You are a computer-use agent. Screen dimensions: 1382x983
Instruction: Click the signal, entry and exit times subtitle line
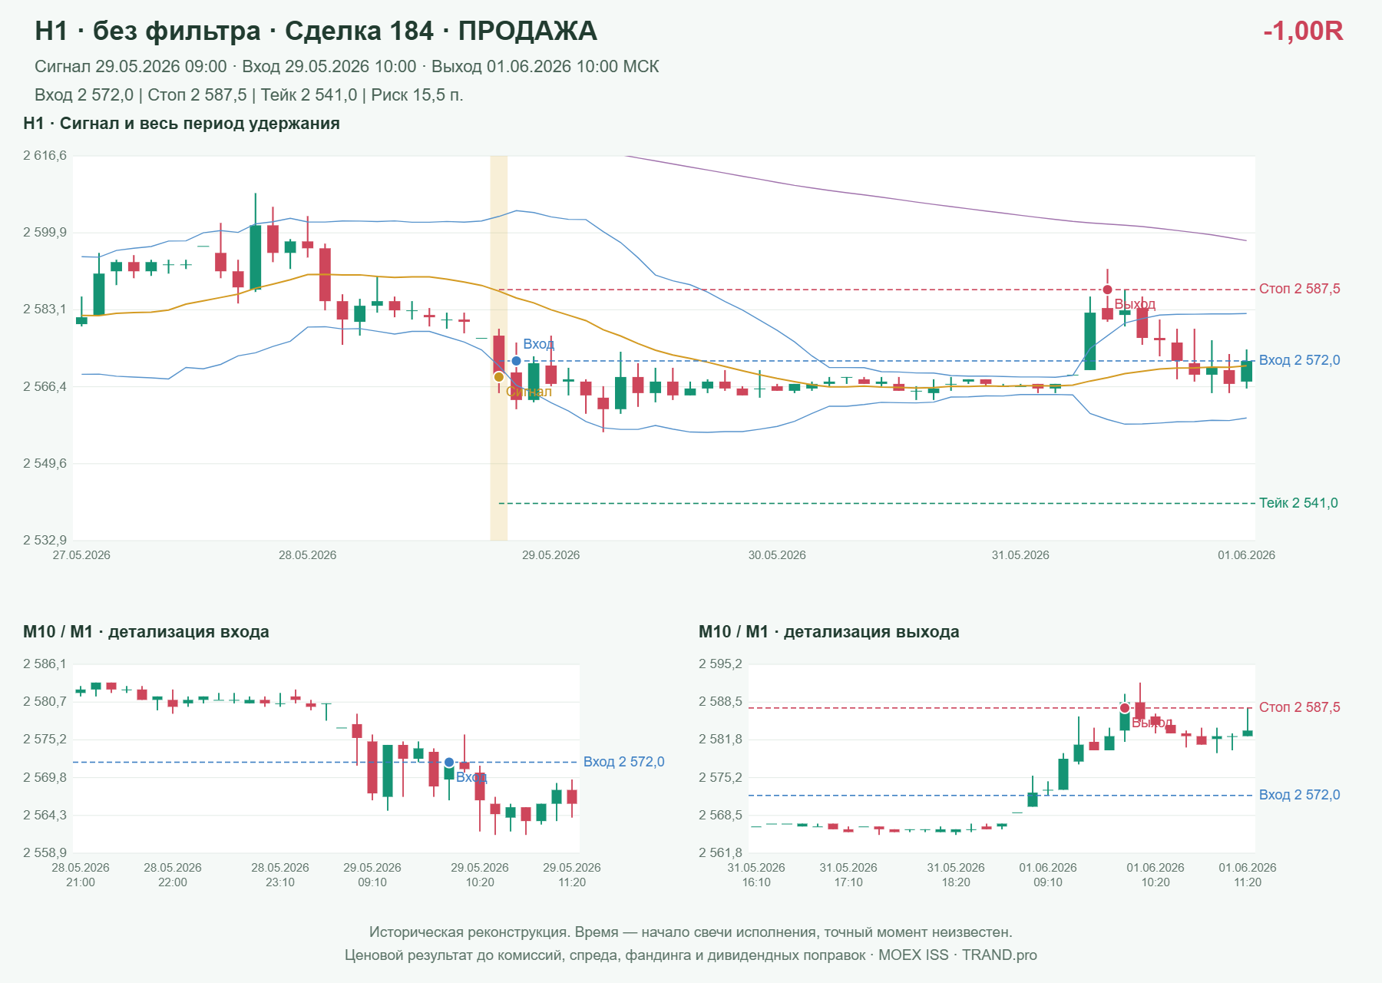tap(346, 67)
